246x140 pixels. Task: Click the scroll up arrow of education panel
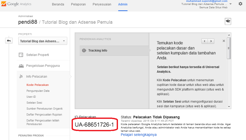click(229, 35)
